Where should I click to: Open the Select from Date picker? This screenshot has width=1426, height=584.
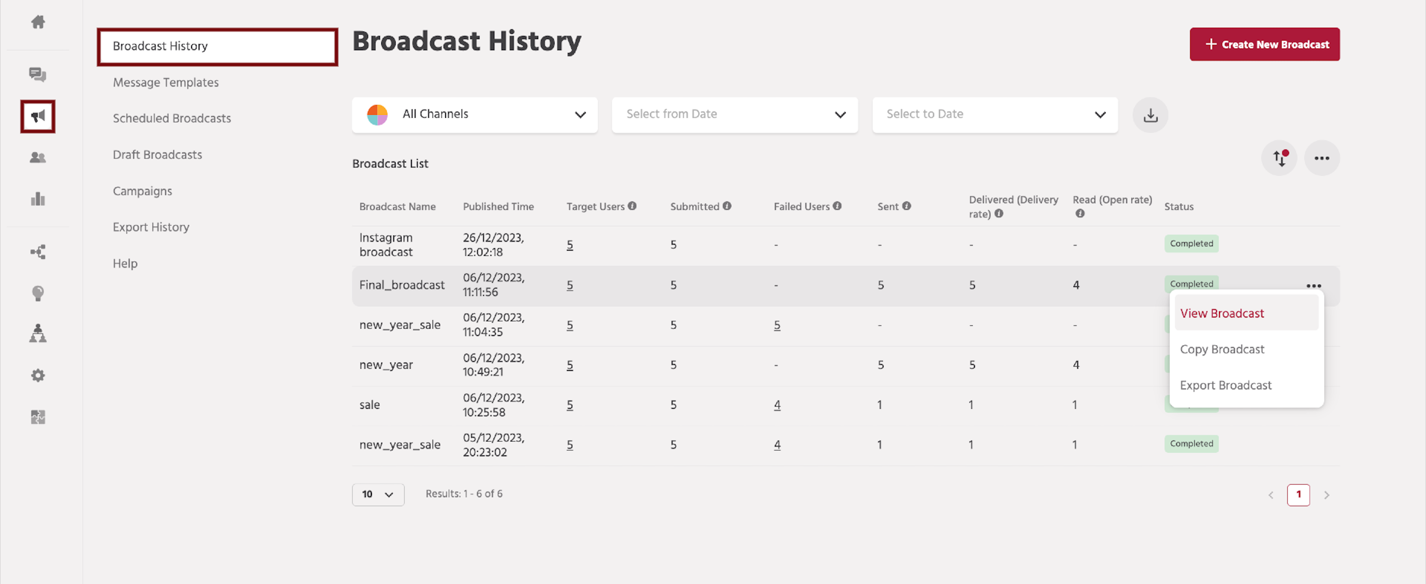point(734,115)
